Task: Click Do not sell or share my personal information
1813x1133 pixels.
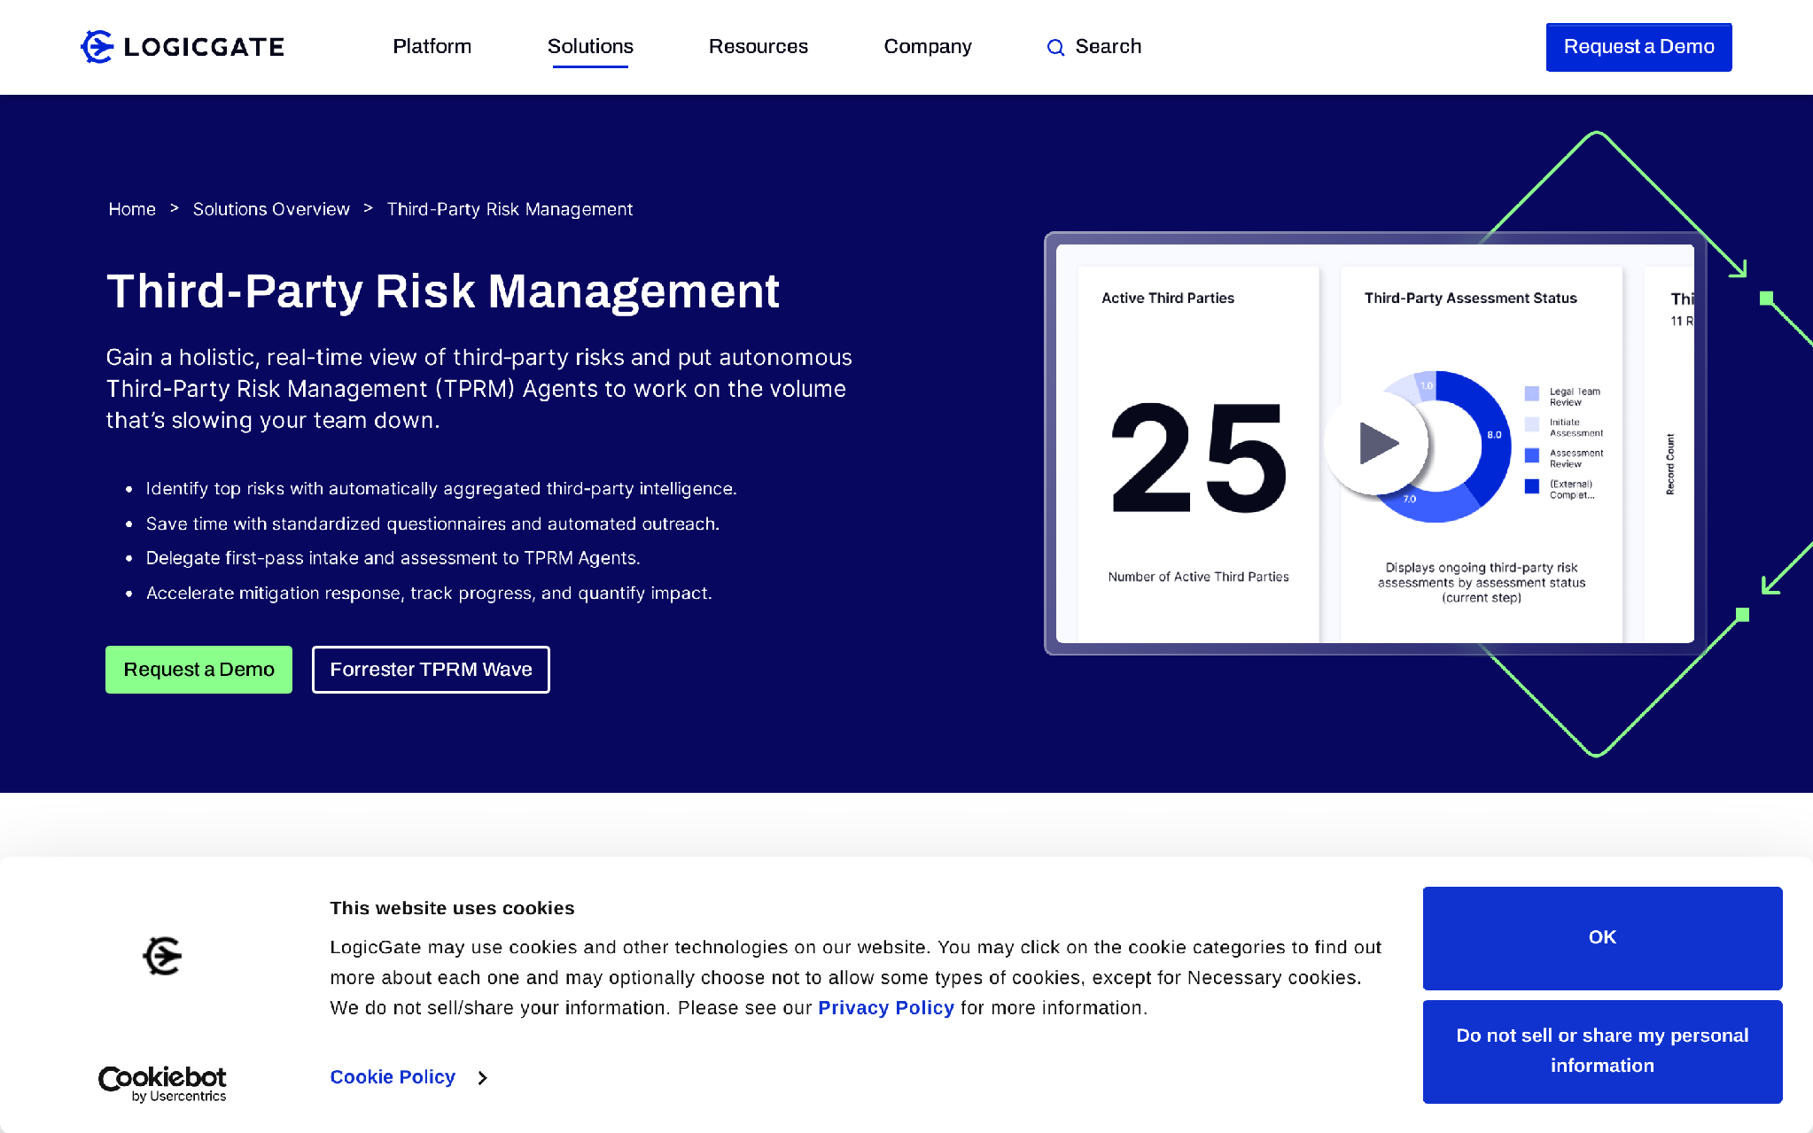Action: [1602, 1052]
